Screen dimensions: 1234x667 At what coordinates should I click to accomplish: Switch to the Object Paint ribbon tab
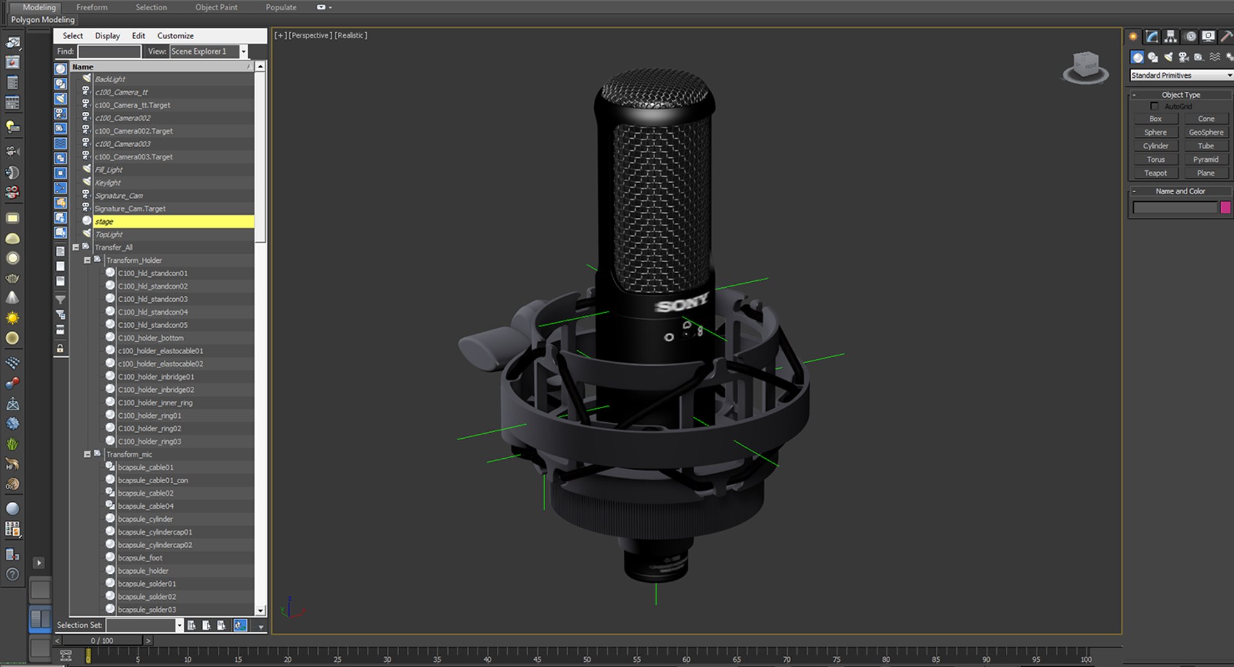click(x=217, y=7)
